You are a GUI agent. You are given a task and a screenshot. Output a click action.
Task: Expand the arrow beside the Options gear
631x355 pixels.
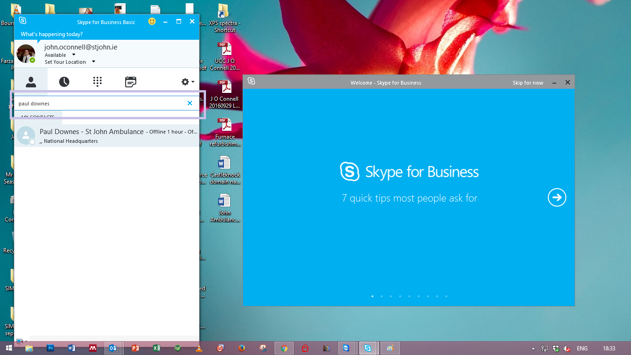(193, 82)
